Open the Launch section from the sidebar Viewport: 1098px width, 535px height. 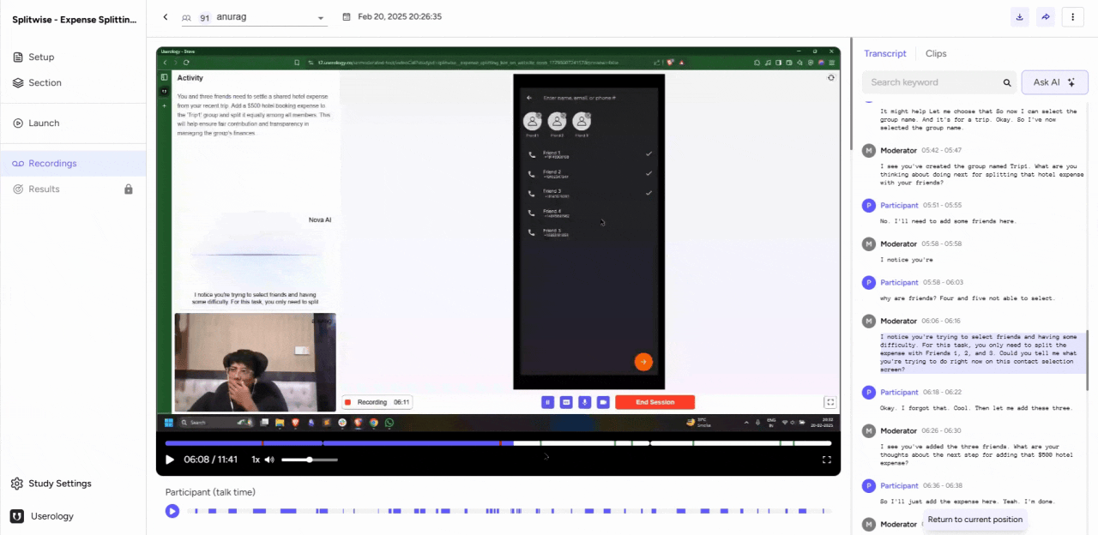click(19, 123)
